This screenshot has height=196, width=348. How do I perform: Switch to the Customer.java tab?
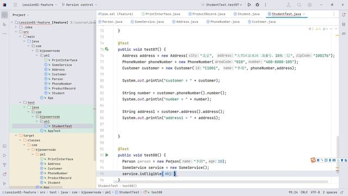(262, 22)
